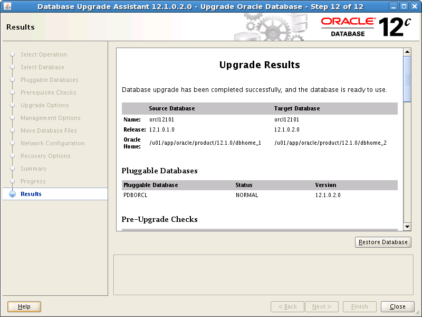Screen dimensions: 422x317
Task: Select the Recovery Options step
Action: 45,156
